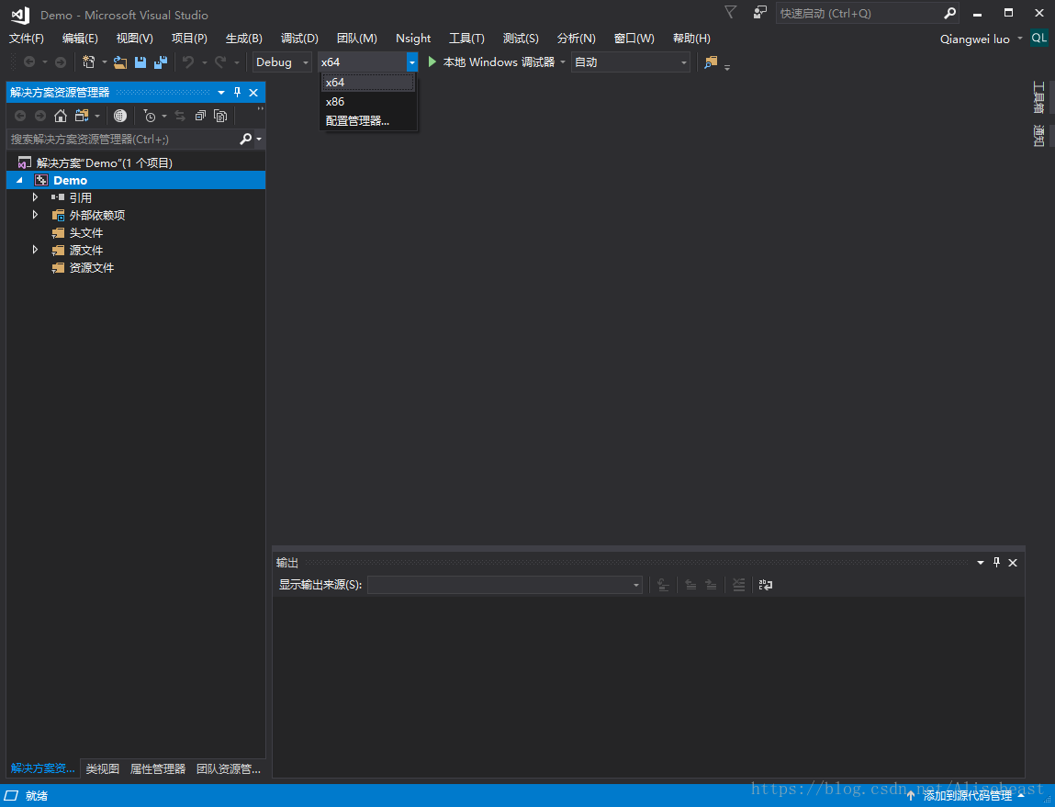Image resolution: width=1055 pixels, height=807 pixels.
Task: Expand the 源文件 source files node
Action: click(x=35, y=250)
